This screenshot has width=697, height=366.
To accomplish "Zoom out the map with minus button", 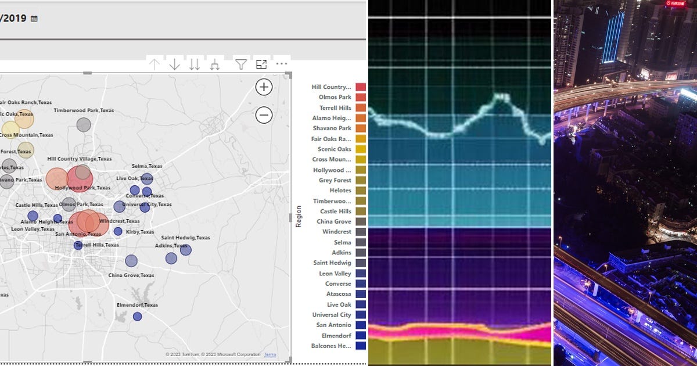I will click(x=264, y=115).
